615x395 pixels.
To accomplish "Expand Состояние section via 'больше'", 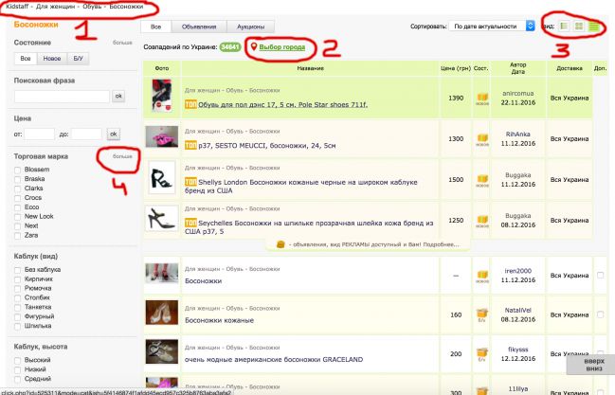I will click(x=123, y=43).
